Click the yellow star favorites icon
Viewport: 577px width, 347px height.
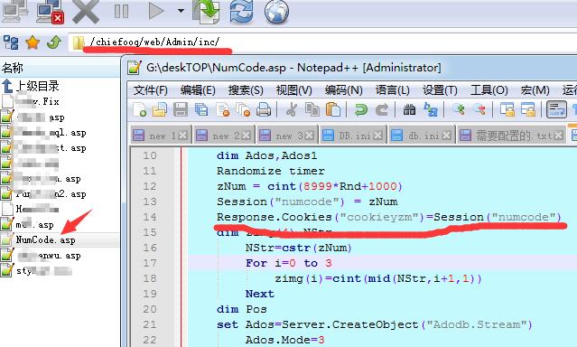[33, 42]
